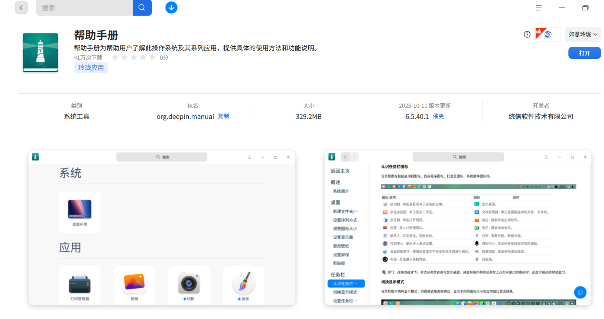Minimize the app store window
This screenshot has width=604, height=319.
[562, 8]
